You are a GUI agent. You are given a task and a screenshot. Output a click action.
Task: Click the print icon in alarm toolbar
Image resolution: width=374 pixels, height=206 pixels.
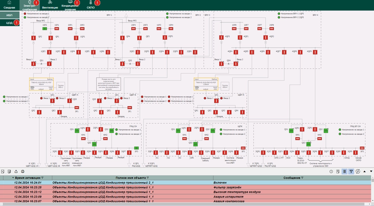pos(22,171)
